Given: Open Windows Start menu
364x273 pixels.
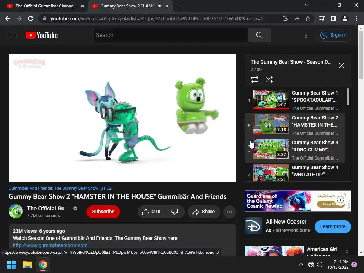Looking at the screenshot, I should [x=11, y=264].
